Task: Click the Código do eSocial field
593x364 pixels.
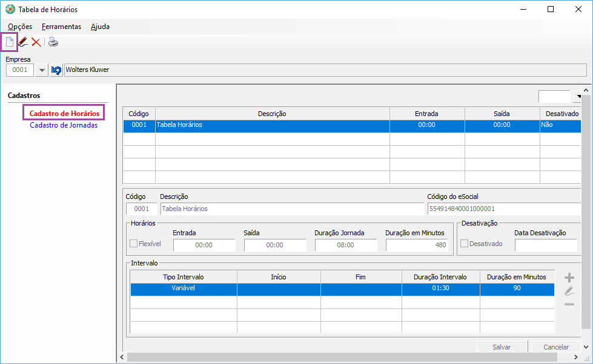Action: click(x=504, y=209)
